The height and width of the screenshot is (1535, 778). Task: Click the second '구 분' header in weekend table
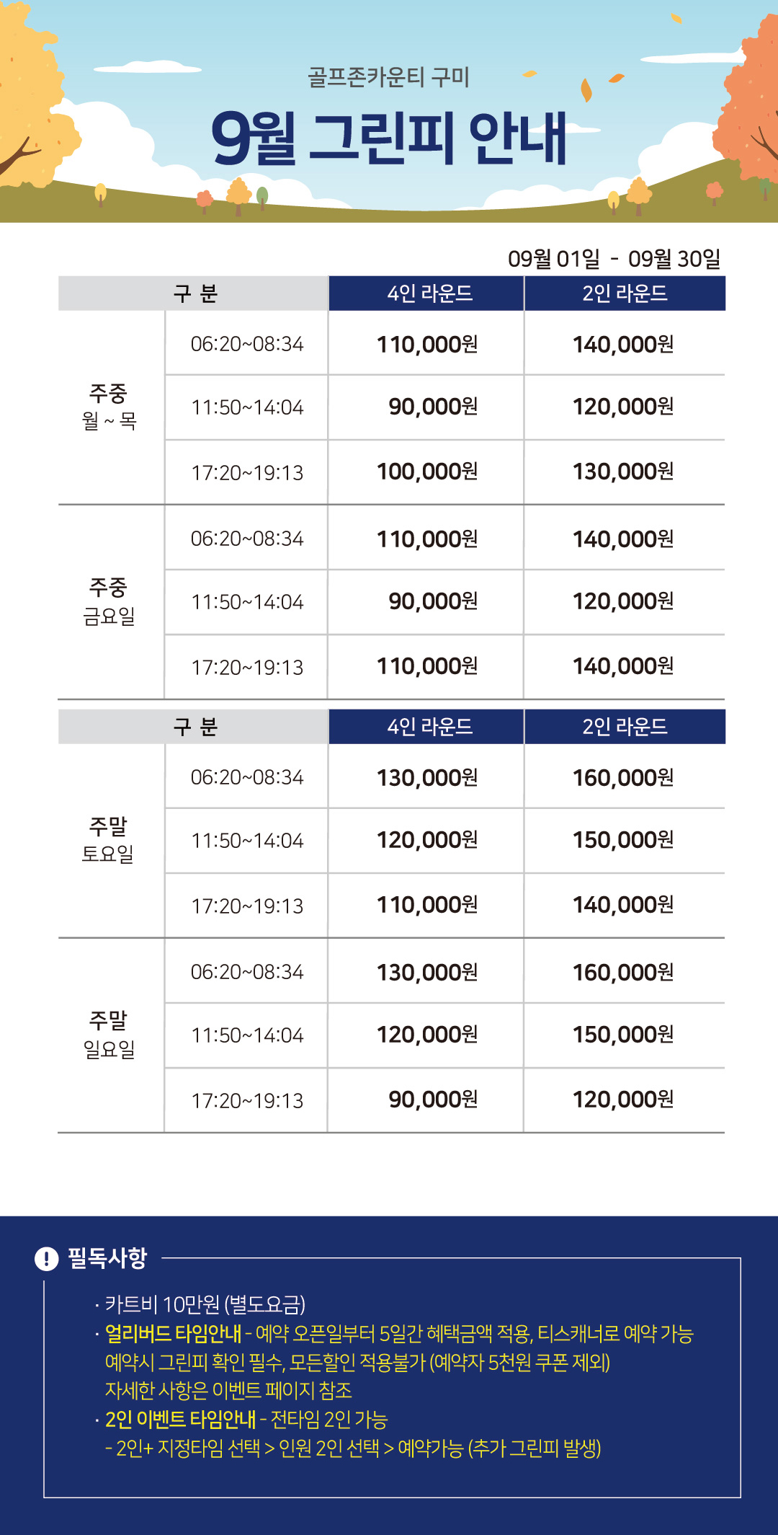(x=194, y=727)
